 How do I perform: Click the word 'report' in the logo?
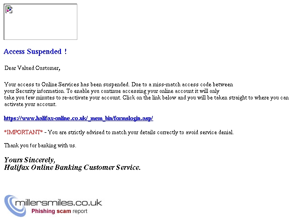click(x=80, y=211)
